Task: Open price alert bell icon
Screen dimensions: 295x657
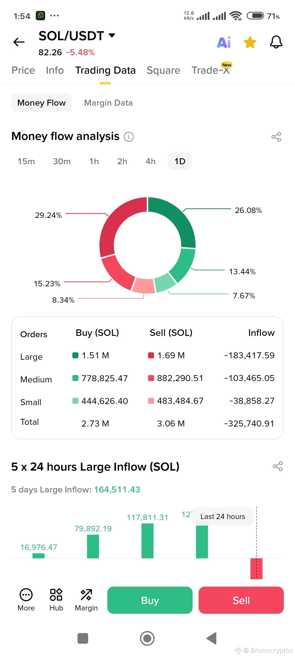Action: pyautogui.click(x=276, y=42)
